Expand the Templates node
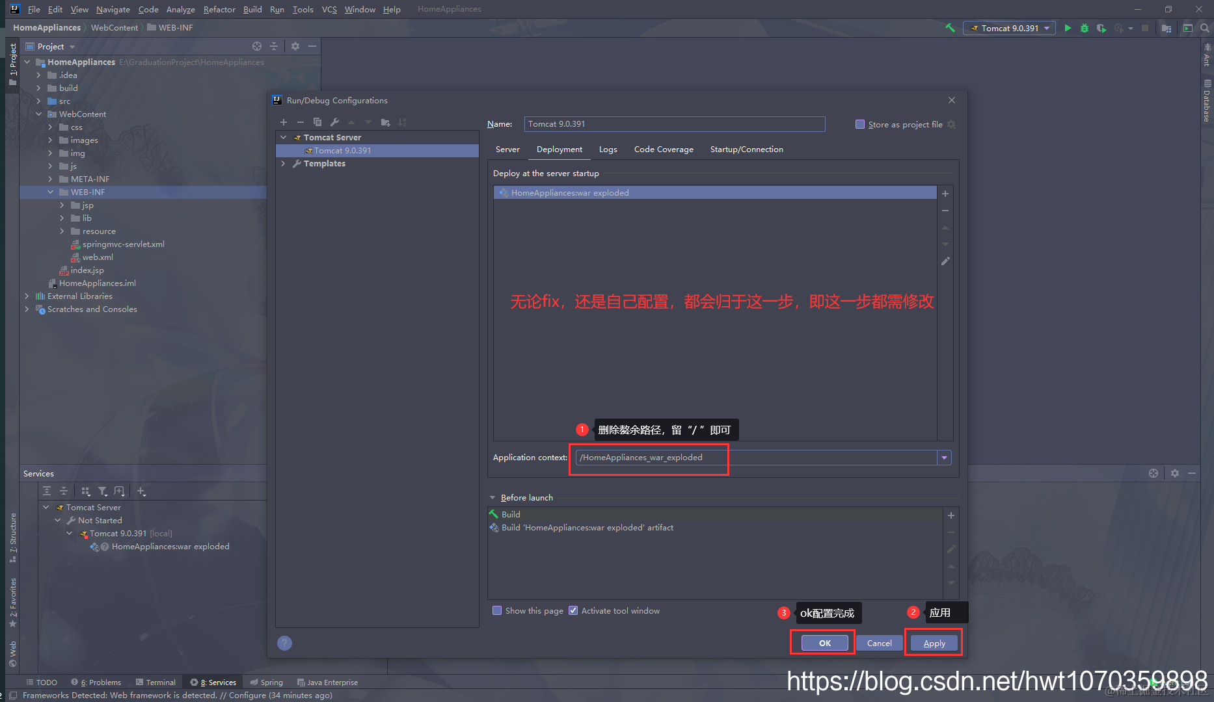This screenshot has height=702, width=1214. tap(284, 163)
